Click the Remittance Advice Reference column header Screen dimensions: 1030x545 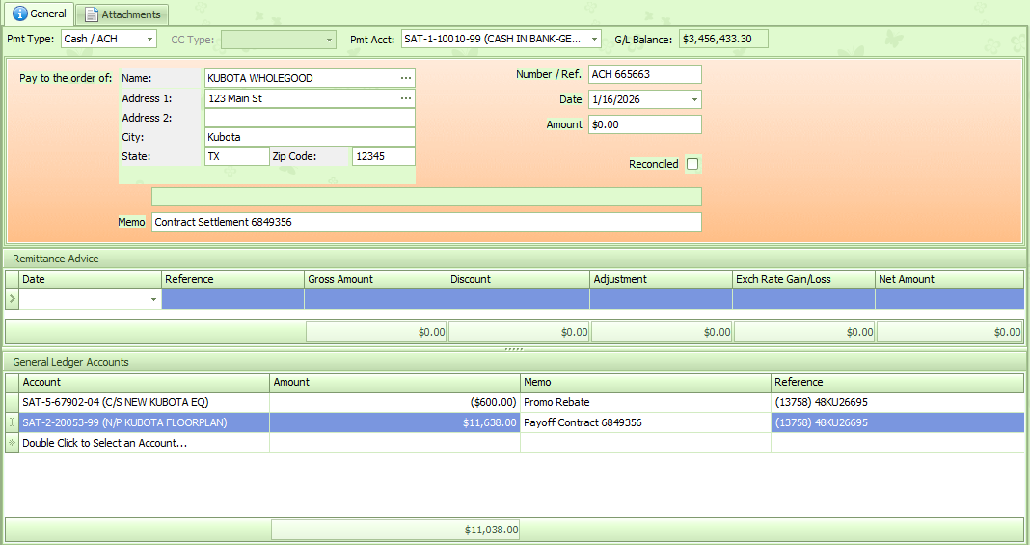[232, 279]
